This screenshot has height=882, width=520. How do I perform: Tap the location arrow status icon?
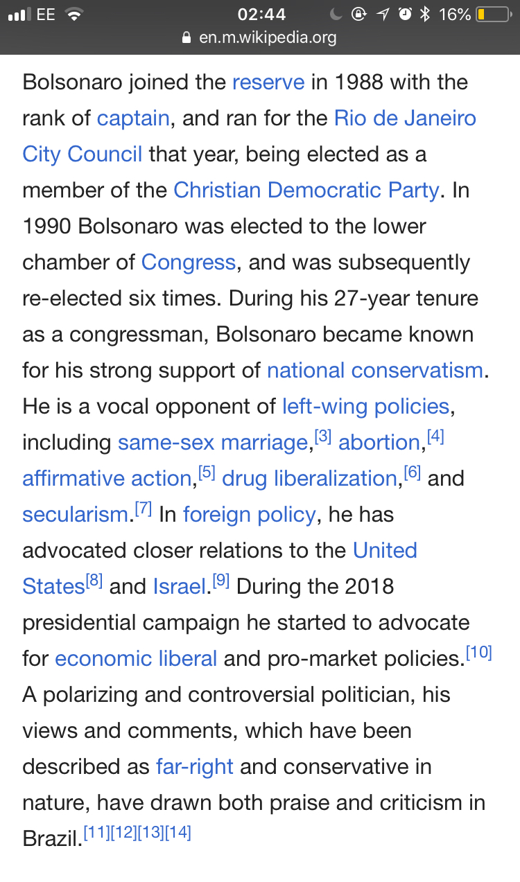tap(382, 14)
